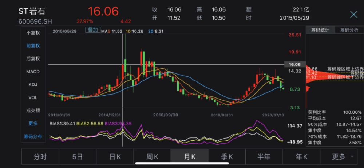
Task: Switch to 分时 intraday chart
Action: pyautogui.click(x=40, y=157)
